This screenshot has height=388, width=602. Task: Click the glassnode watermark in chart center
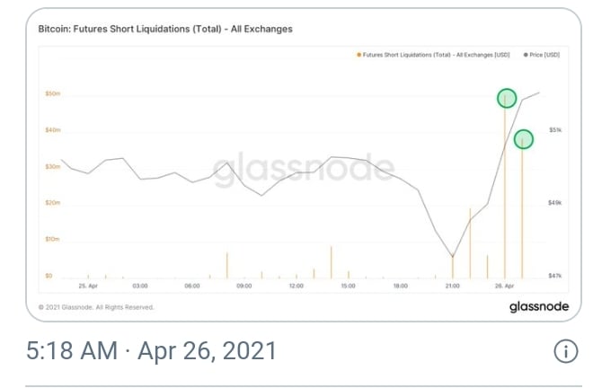[304, 168]
